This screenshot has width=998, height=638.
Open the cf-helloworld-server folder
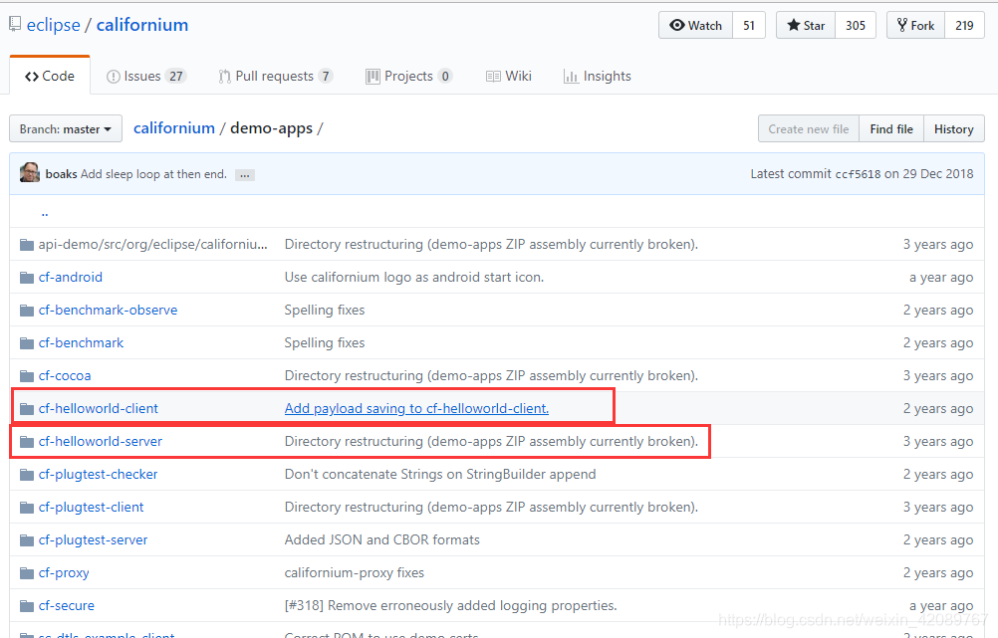point(100,442)
